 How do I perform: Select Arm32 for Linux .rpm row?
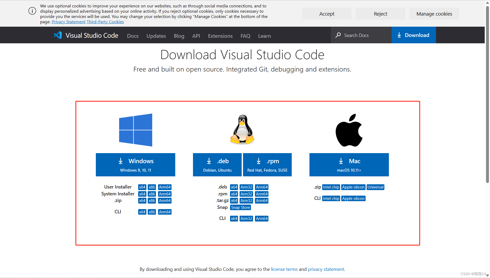click(246, 194)
